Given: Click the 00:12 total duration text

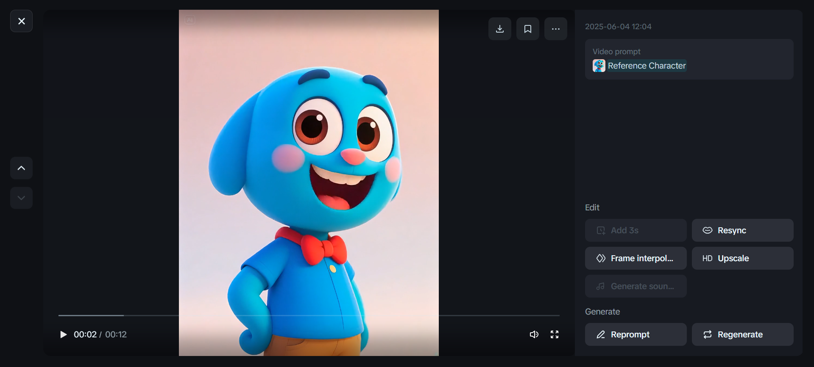Looking at the screenshot, I should (x=116, y=334).
